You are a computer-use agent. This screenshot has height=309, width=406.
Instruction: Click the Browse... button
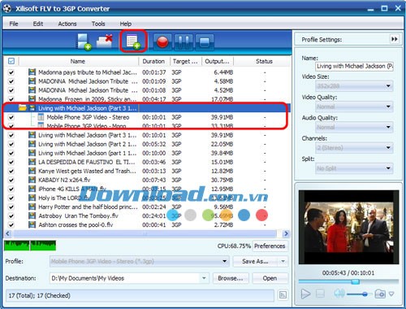tap(231, 278)
